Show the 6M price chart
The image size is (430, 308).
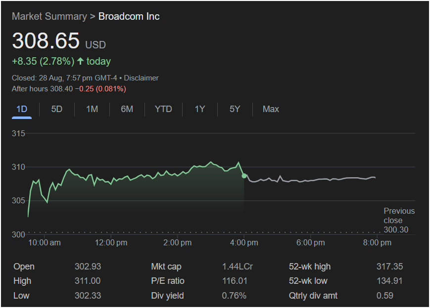tap(127, 109)
